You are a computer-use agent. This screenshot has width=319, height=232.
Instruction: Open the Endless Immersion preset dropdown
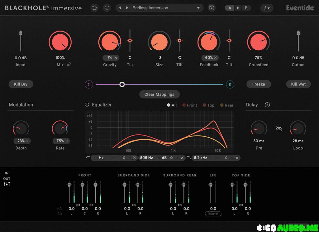(x=166, y=8)
